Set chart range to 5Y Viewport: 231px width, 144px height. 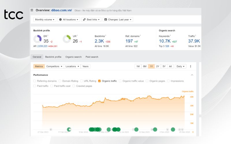pyautogui.click(x=164, y=67)
